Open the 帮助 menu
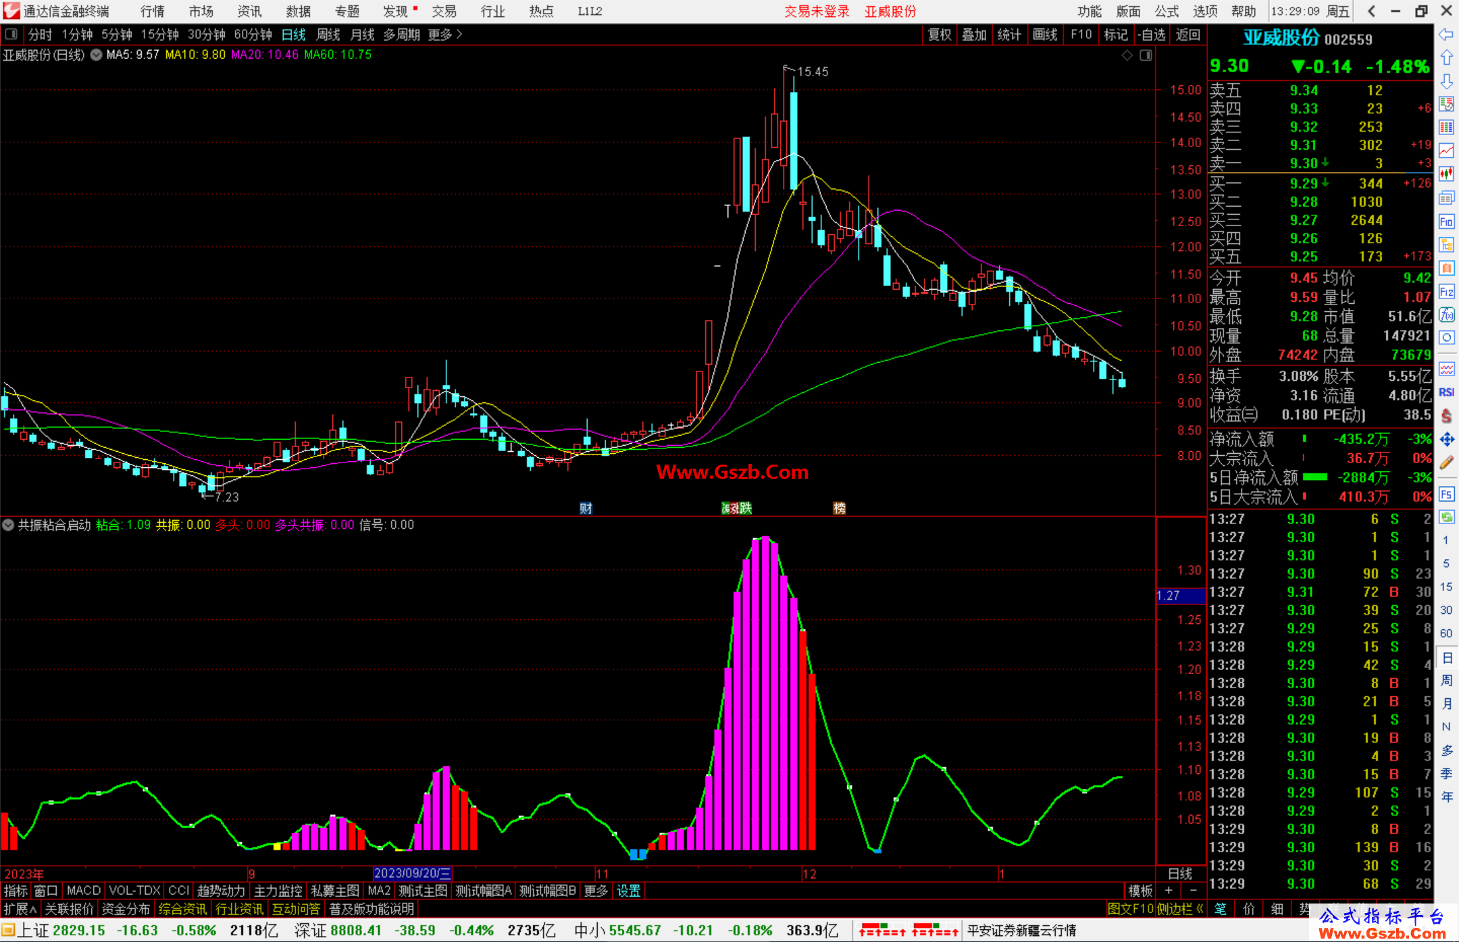Image resolution: width=1459 pixels, height=942 pixels. (x=1244, y=11)
